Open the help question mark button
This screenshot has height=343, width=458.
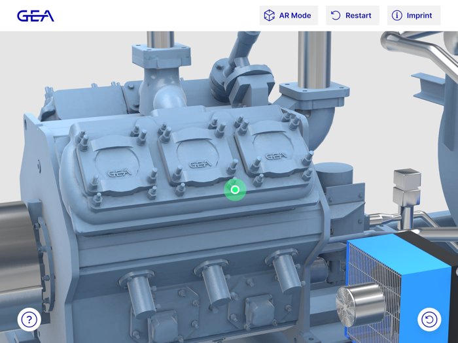click(29, 319)
